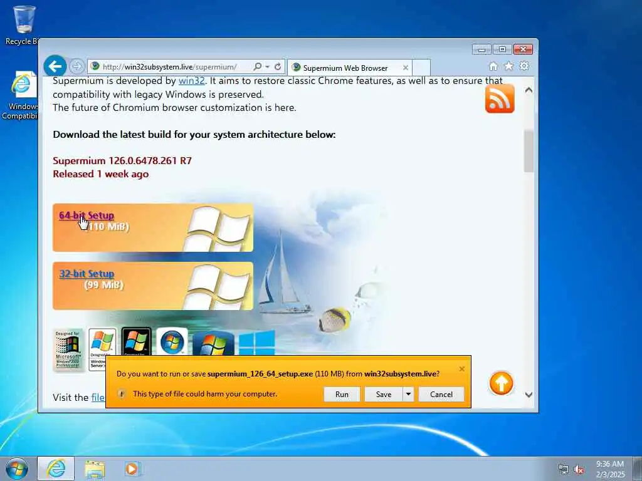Click the scrollbar up arrow

[529, 90]
